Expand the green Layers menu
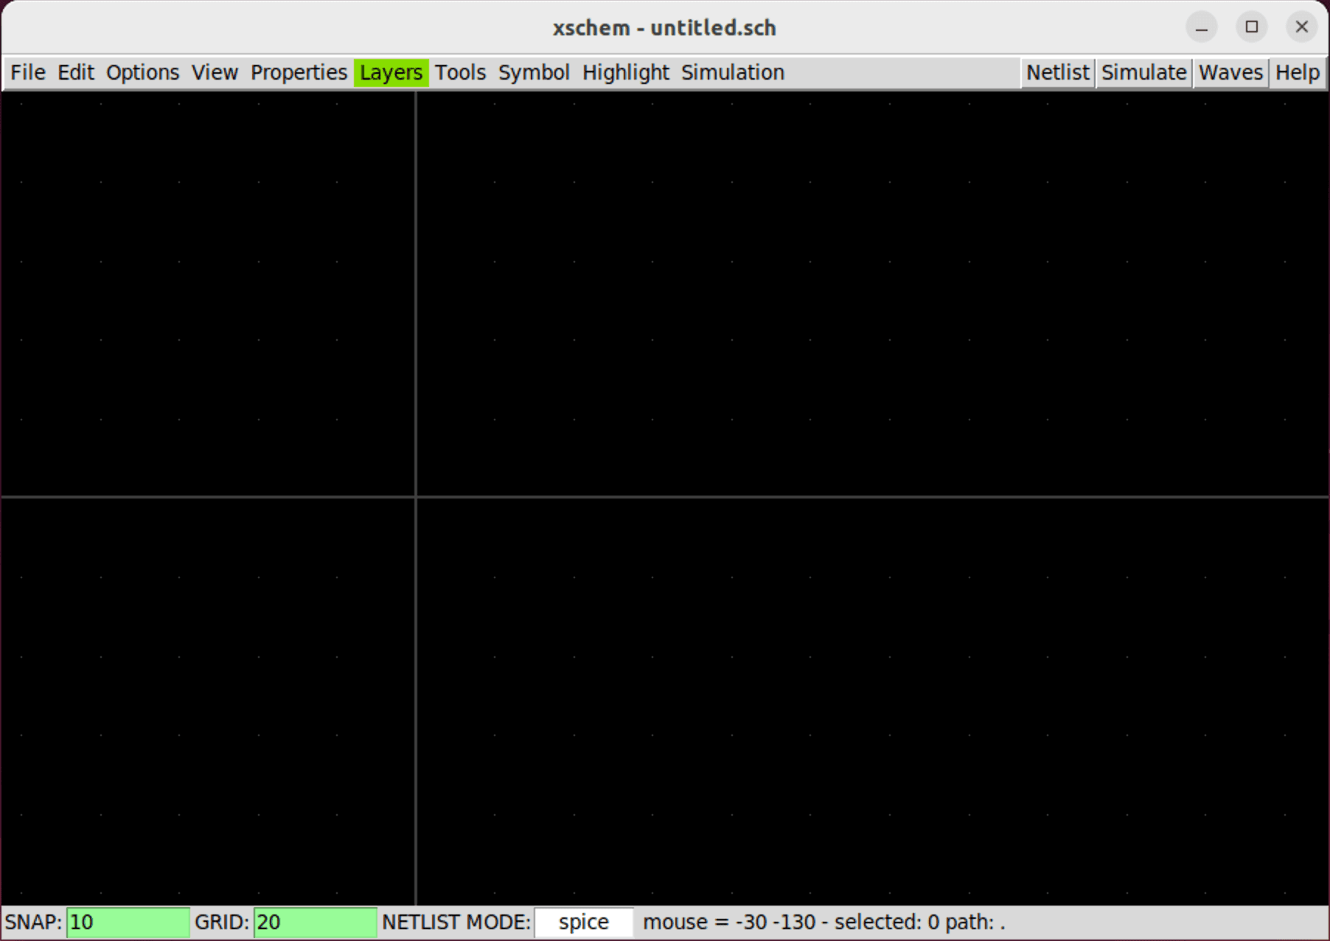This screenshot has width=1330, height=941. tap(391, 73)
